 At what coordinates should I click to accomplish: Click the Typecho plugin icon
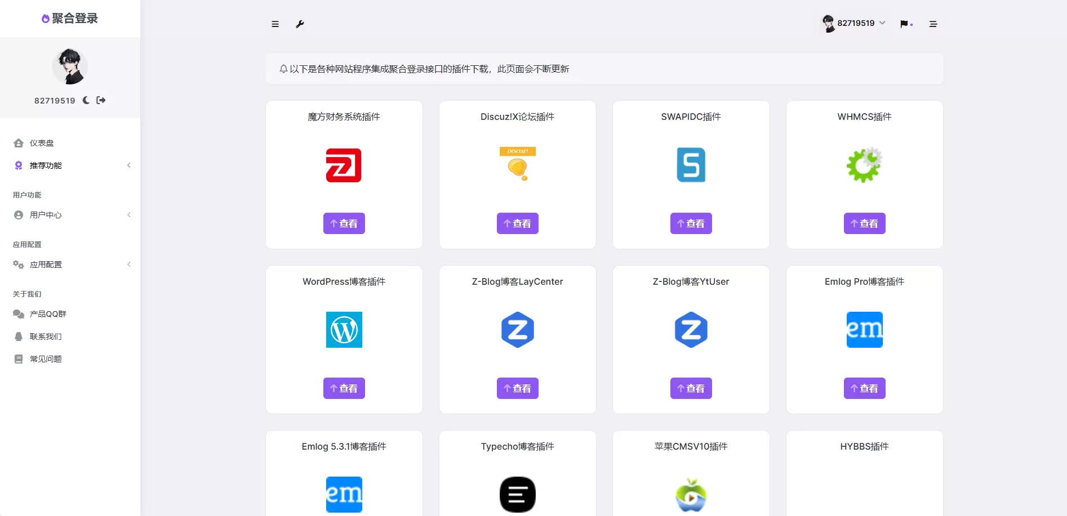pos(518,495)
